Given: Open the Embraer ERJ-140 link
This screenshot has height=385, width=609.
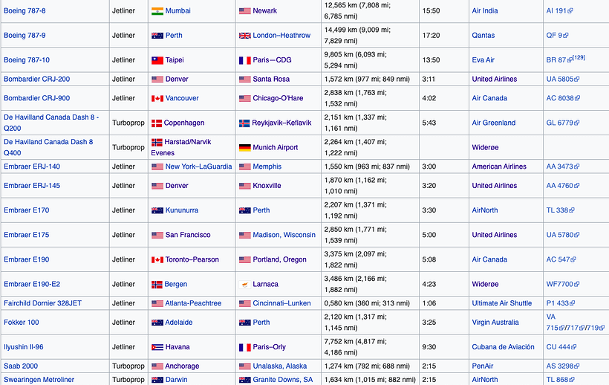Looking at the screenshot, I should (32, 166).
